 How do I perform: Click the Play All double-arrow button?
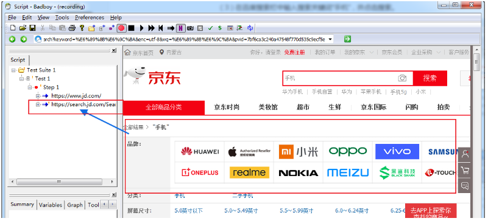(151, 28)
